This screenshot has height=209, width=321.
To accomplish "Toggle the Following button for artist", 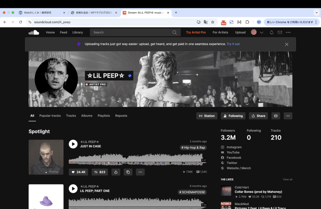I will (233, 116).
